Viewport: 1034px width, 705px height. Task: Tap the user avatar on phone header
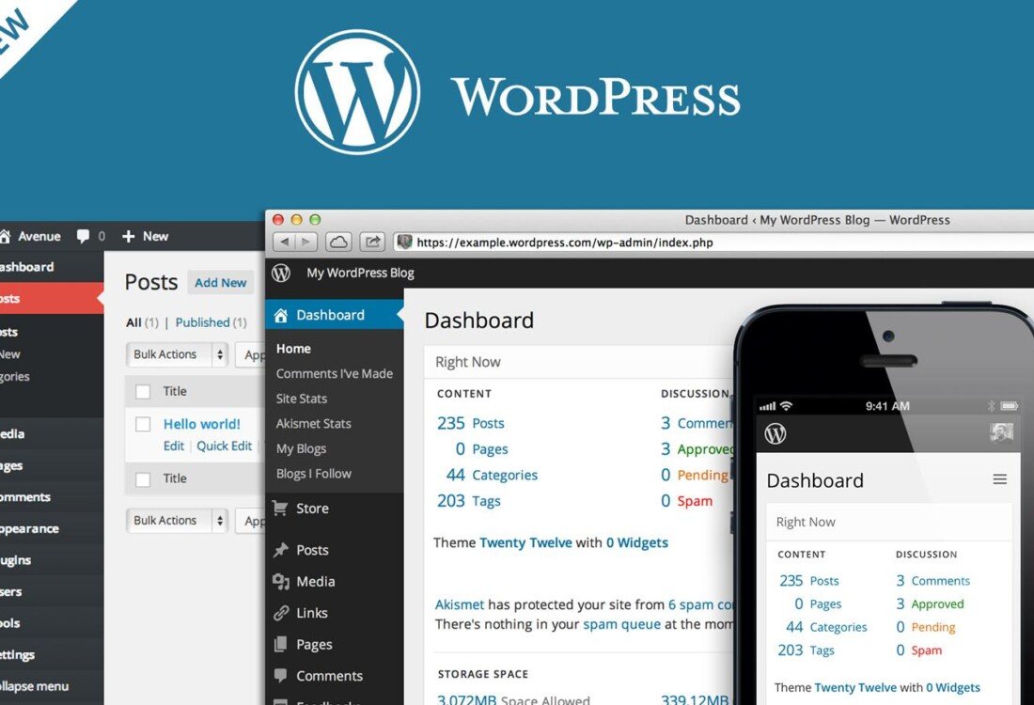pos(1001,432)
